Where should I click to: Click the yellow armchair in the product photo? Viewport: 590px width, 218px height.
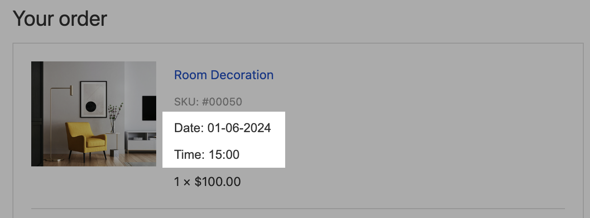click(86, 139)
